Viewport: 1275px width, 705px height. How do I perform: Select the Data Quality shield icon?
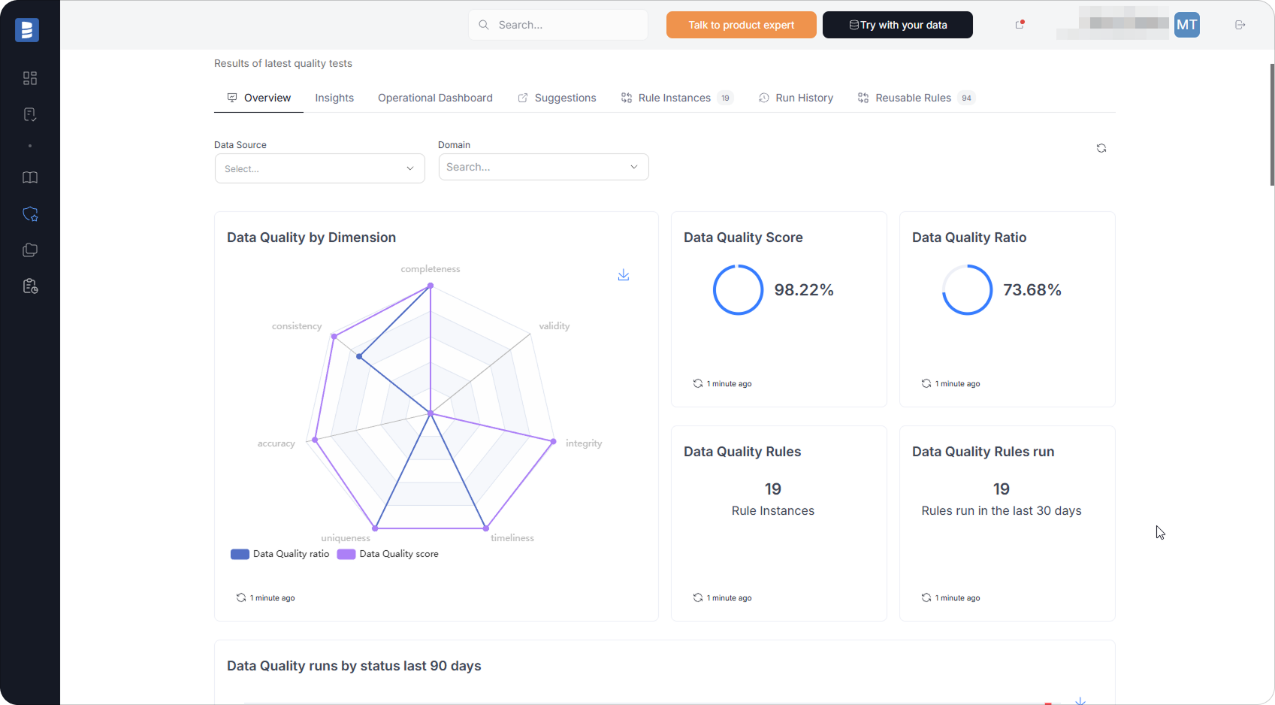tap(30, 214)
